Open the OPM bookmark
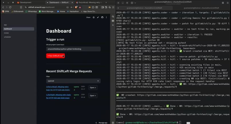Screen dimensions: 231x124 pos(5,11)
